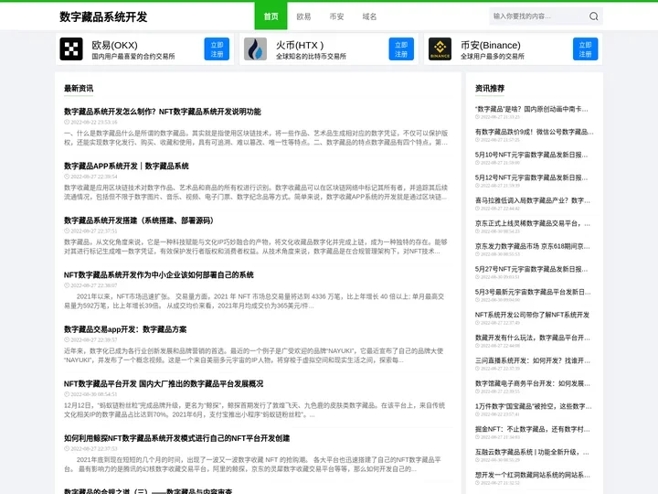The height and width of the screenshot is (494, 658).
Task: Open article NFT数字藏品平台开发 国内大厂推出的数字藏品平台发展概况
Action: [164, 384]
